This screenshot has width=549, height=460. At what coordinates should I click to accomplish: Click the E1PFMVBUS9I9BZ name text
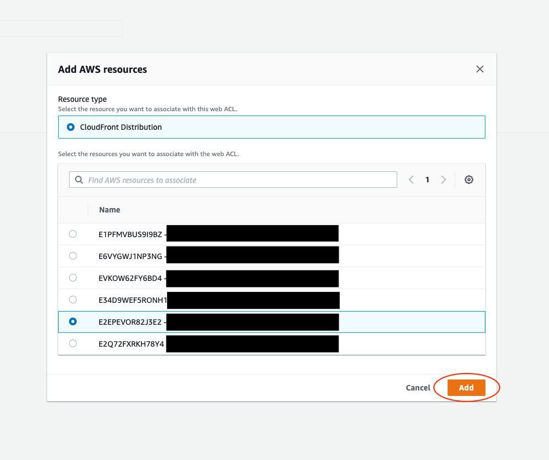(x=130, y=234)
